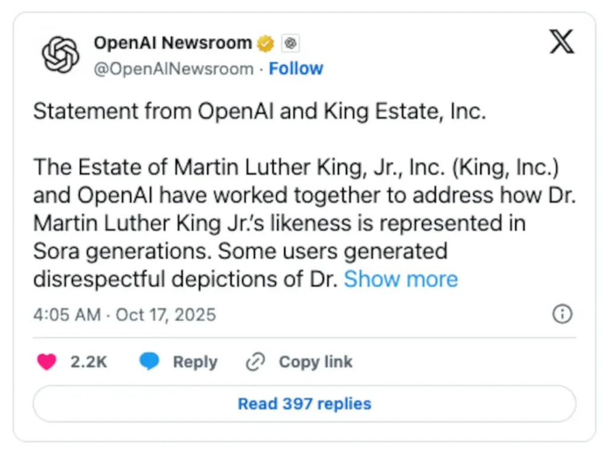Like the tweet with the heart icon

click(47, 362)
